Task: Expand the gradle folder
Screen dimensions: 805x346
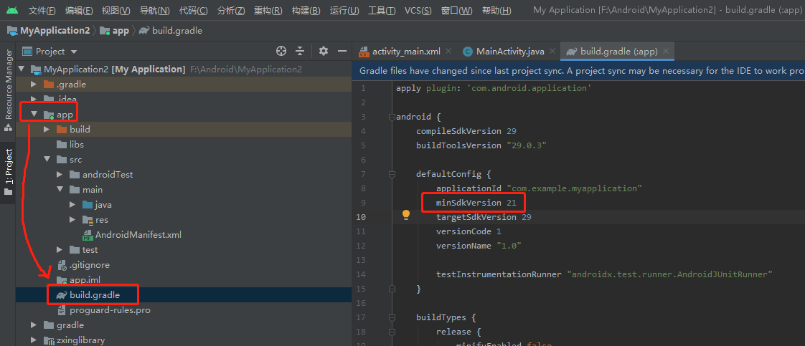Action: (x=34, y=325)
